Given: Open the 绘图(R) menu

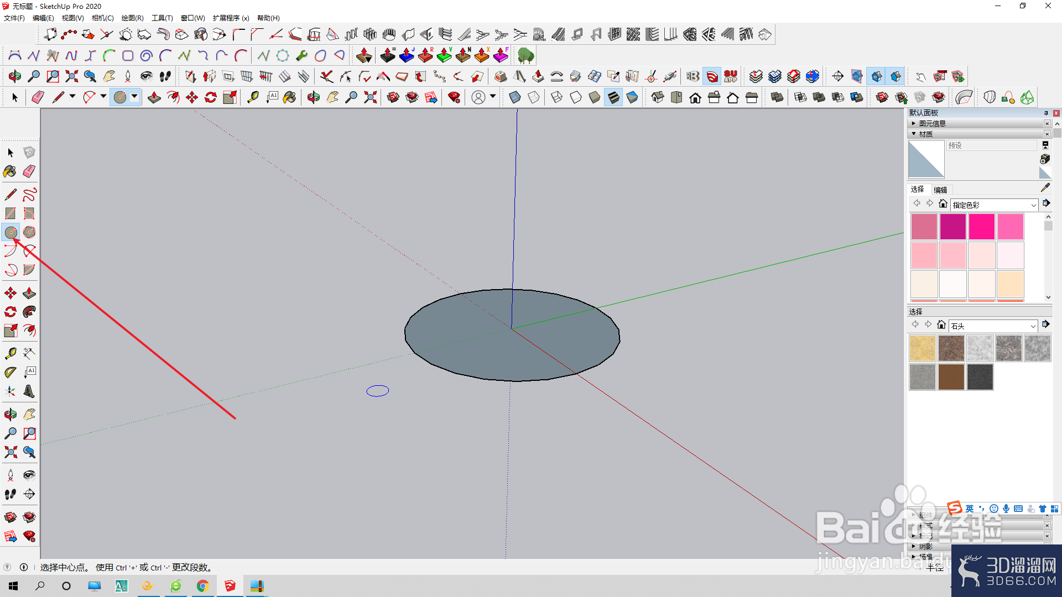Looking at the screenshot, I should pos(132,18).
